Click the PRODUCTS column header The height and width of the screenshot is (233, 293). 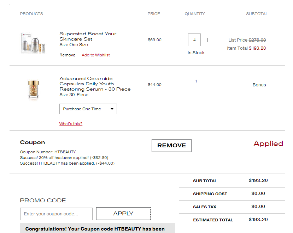click(x=31, y=14)
